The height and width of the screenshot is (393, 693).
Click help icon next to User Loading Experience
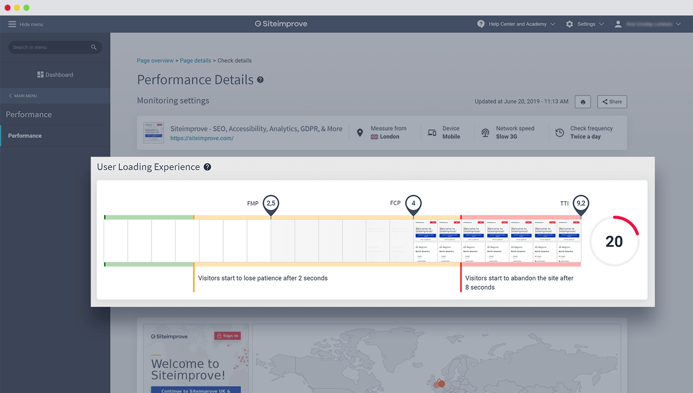(207, 167)
